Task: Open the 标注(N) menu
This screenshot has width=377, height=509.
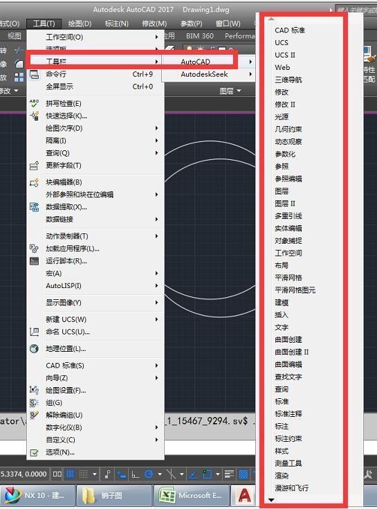Action: [117, 24]
